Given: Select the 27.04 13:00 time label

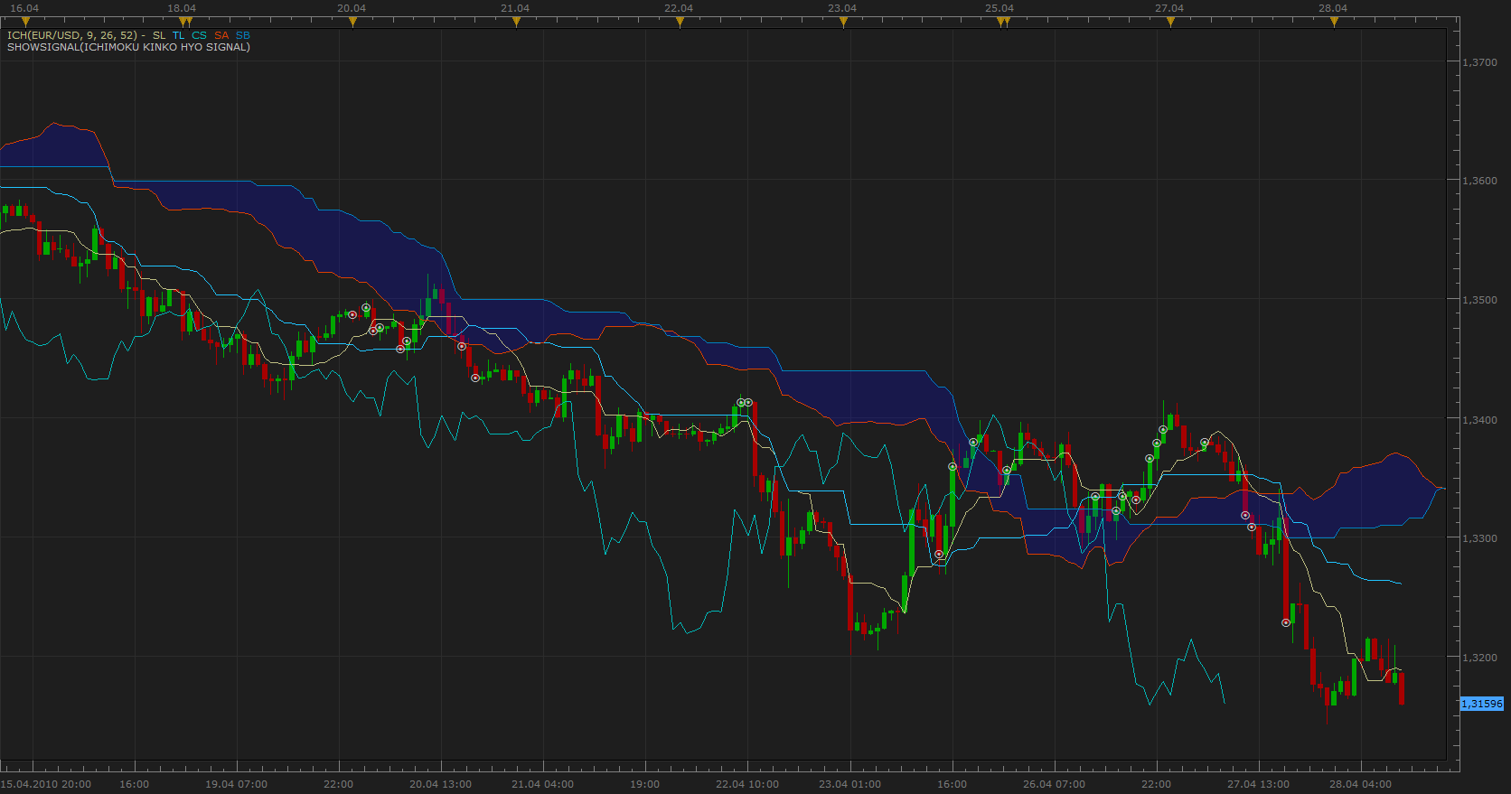Looking at the screenshot, I should pyautogui.click(x=1258, y=784).
